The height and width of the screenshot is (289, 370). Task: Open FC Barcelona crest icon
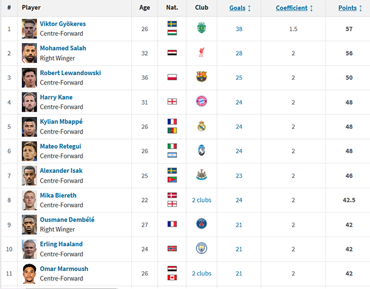pos(202,77)
